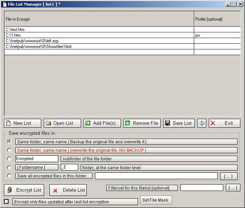Click the Same folder backup option label
The width and height of the screenshot is (245, 208).
(x=126, y=142)
